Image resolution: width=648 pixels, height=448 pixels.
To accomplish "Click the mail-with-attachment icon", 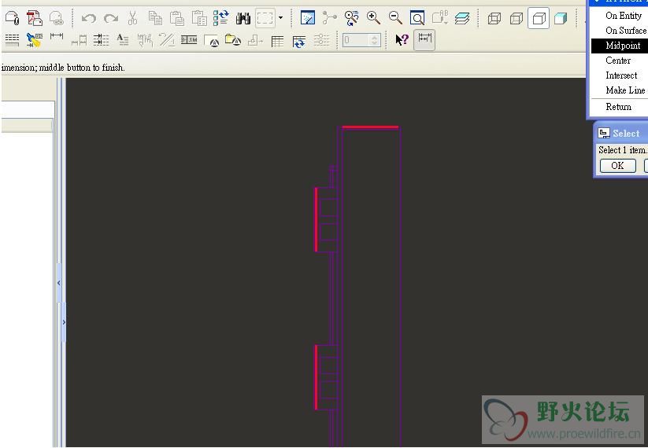I will tap(13, 18).
